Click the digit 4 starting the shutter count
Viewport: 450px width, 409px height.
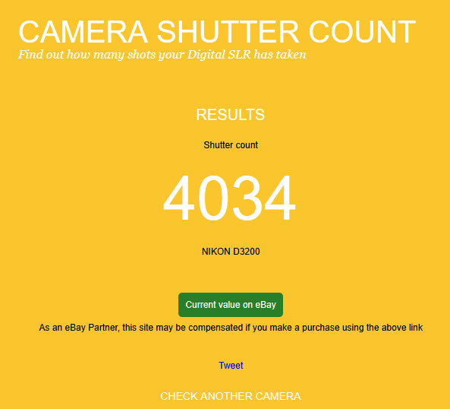tap(178, 198)
